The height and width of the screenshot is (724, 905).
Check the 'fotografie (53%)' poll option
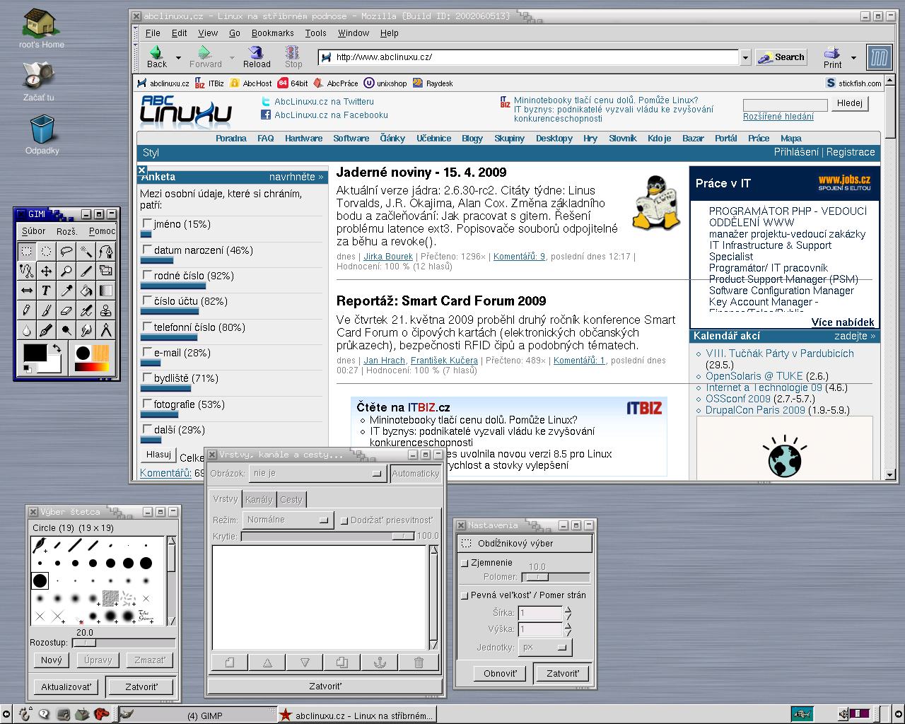(x=147, y=404)
